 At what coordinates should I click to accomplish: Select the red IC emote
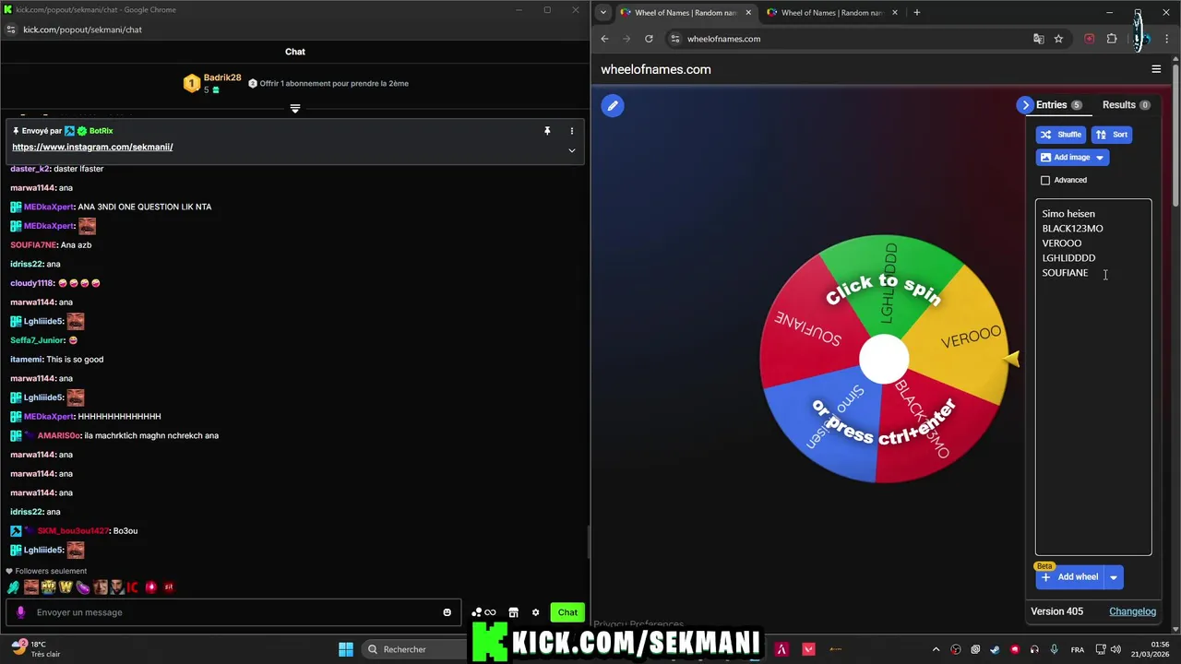tap(133, 587)
